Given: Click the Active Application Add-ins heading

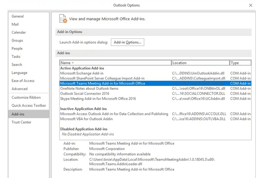Looking at the screenshot, I should click(82, 68).
